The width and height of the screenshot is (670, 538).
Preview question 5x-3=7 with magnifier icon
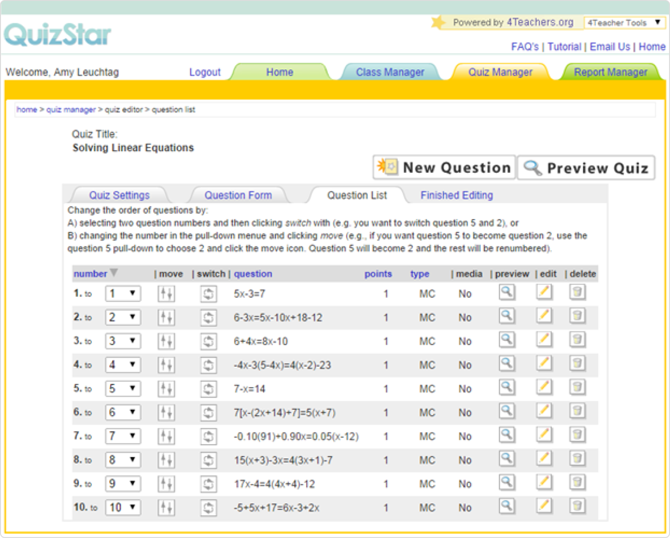(507, 292)
